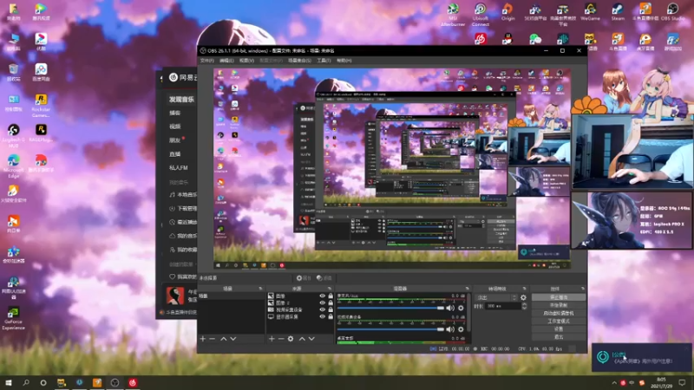Mute the 麦克风/Aux mixer channel
Image resolution: width=694 pixels, height=390 pixels.
pyautogui.click(x=450, y=308)
